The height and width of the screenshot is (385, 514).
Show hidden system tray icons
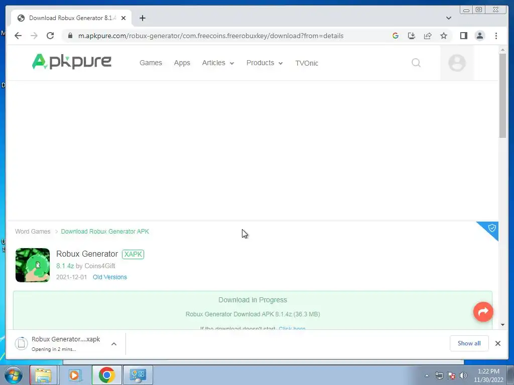(x=427, y=375)
